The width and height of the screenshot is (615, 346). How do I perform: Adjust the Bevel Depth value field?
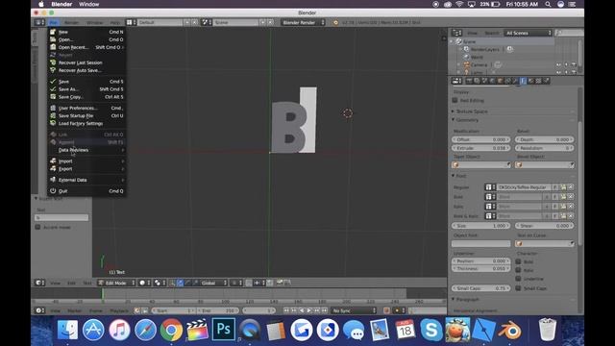pos(545,139)
